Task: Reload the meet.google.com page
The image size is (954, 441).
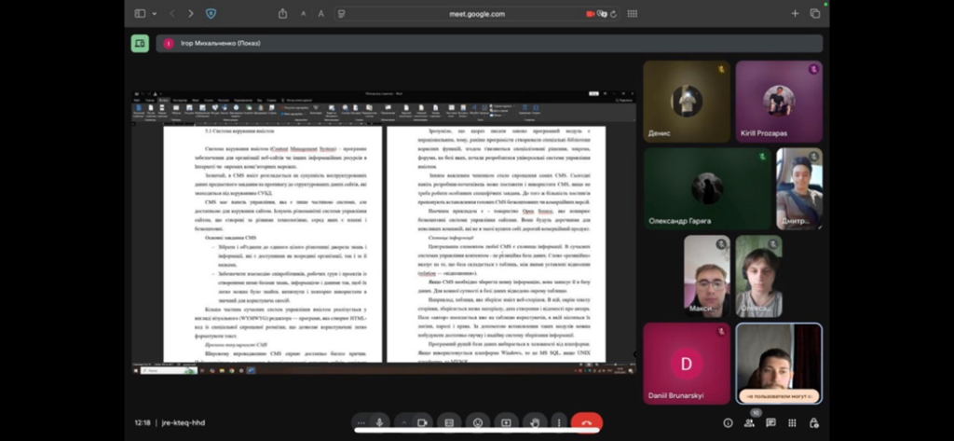Action: point(613,13)
